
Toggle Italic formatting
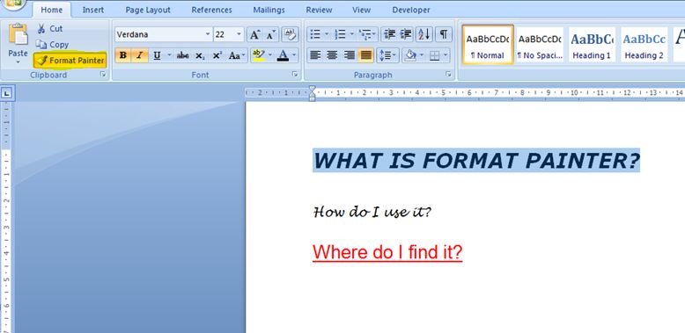click(x=140, y=55)
